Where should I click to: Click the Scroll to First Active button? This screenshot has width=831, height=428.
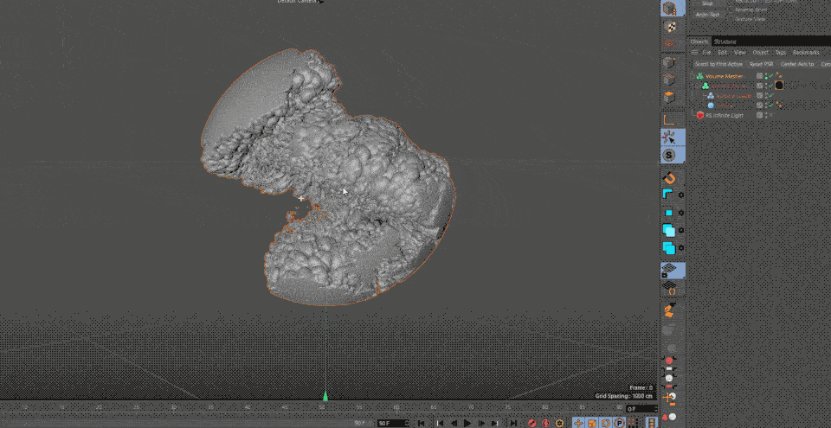718,64
